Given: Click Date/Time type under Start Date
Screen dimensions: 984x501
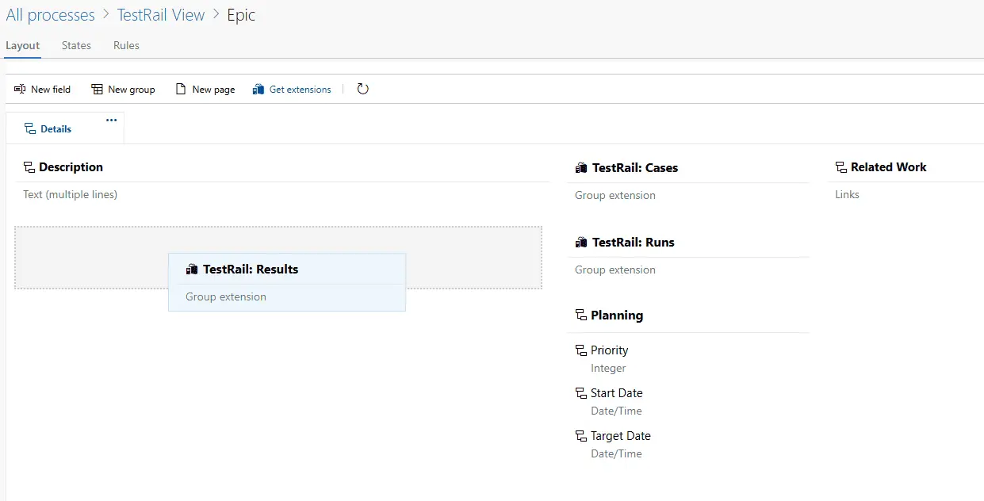Looking at the screenshot, I should click(x=616, y=411).
